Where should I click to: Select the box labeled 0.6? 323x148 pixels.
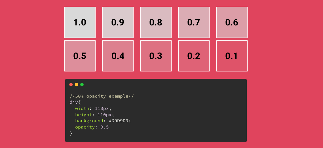[232, 22]
